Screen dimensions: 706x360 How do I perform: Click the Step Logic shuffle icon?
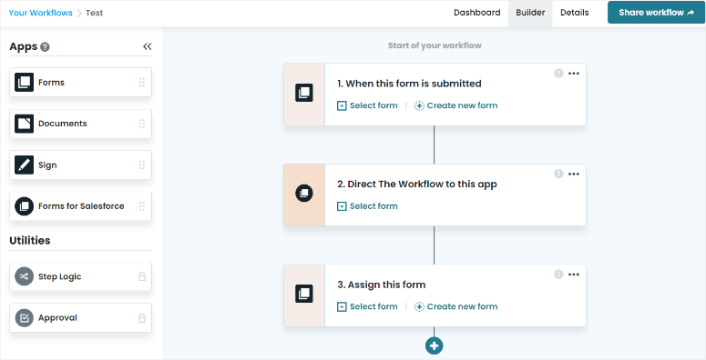24,276
